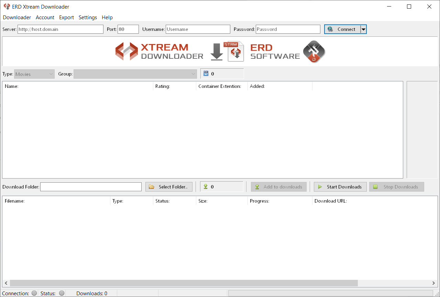Image resolution: width=440 pixels, height=297 pixels.
Task: Click the green download count icon
Action: click(206, 187)
